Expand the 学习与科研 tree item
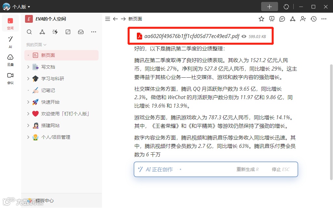 [28, 79]
